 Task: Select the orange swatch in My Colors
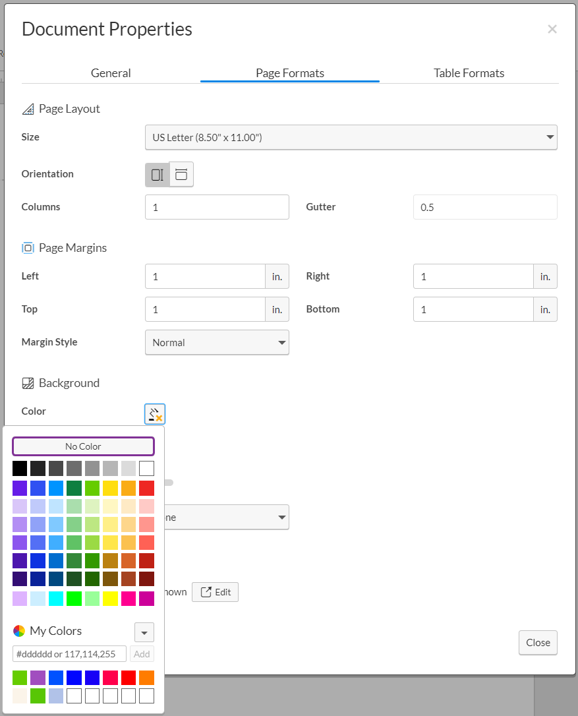tap(147, 677)
